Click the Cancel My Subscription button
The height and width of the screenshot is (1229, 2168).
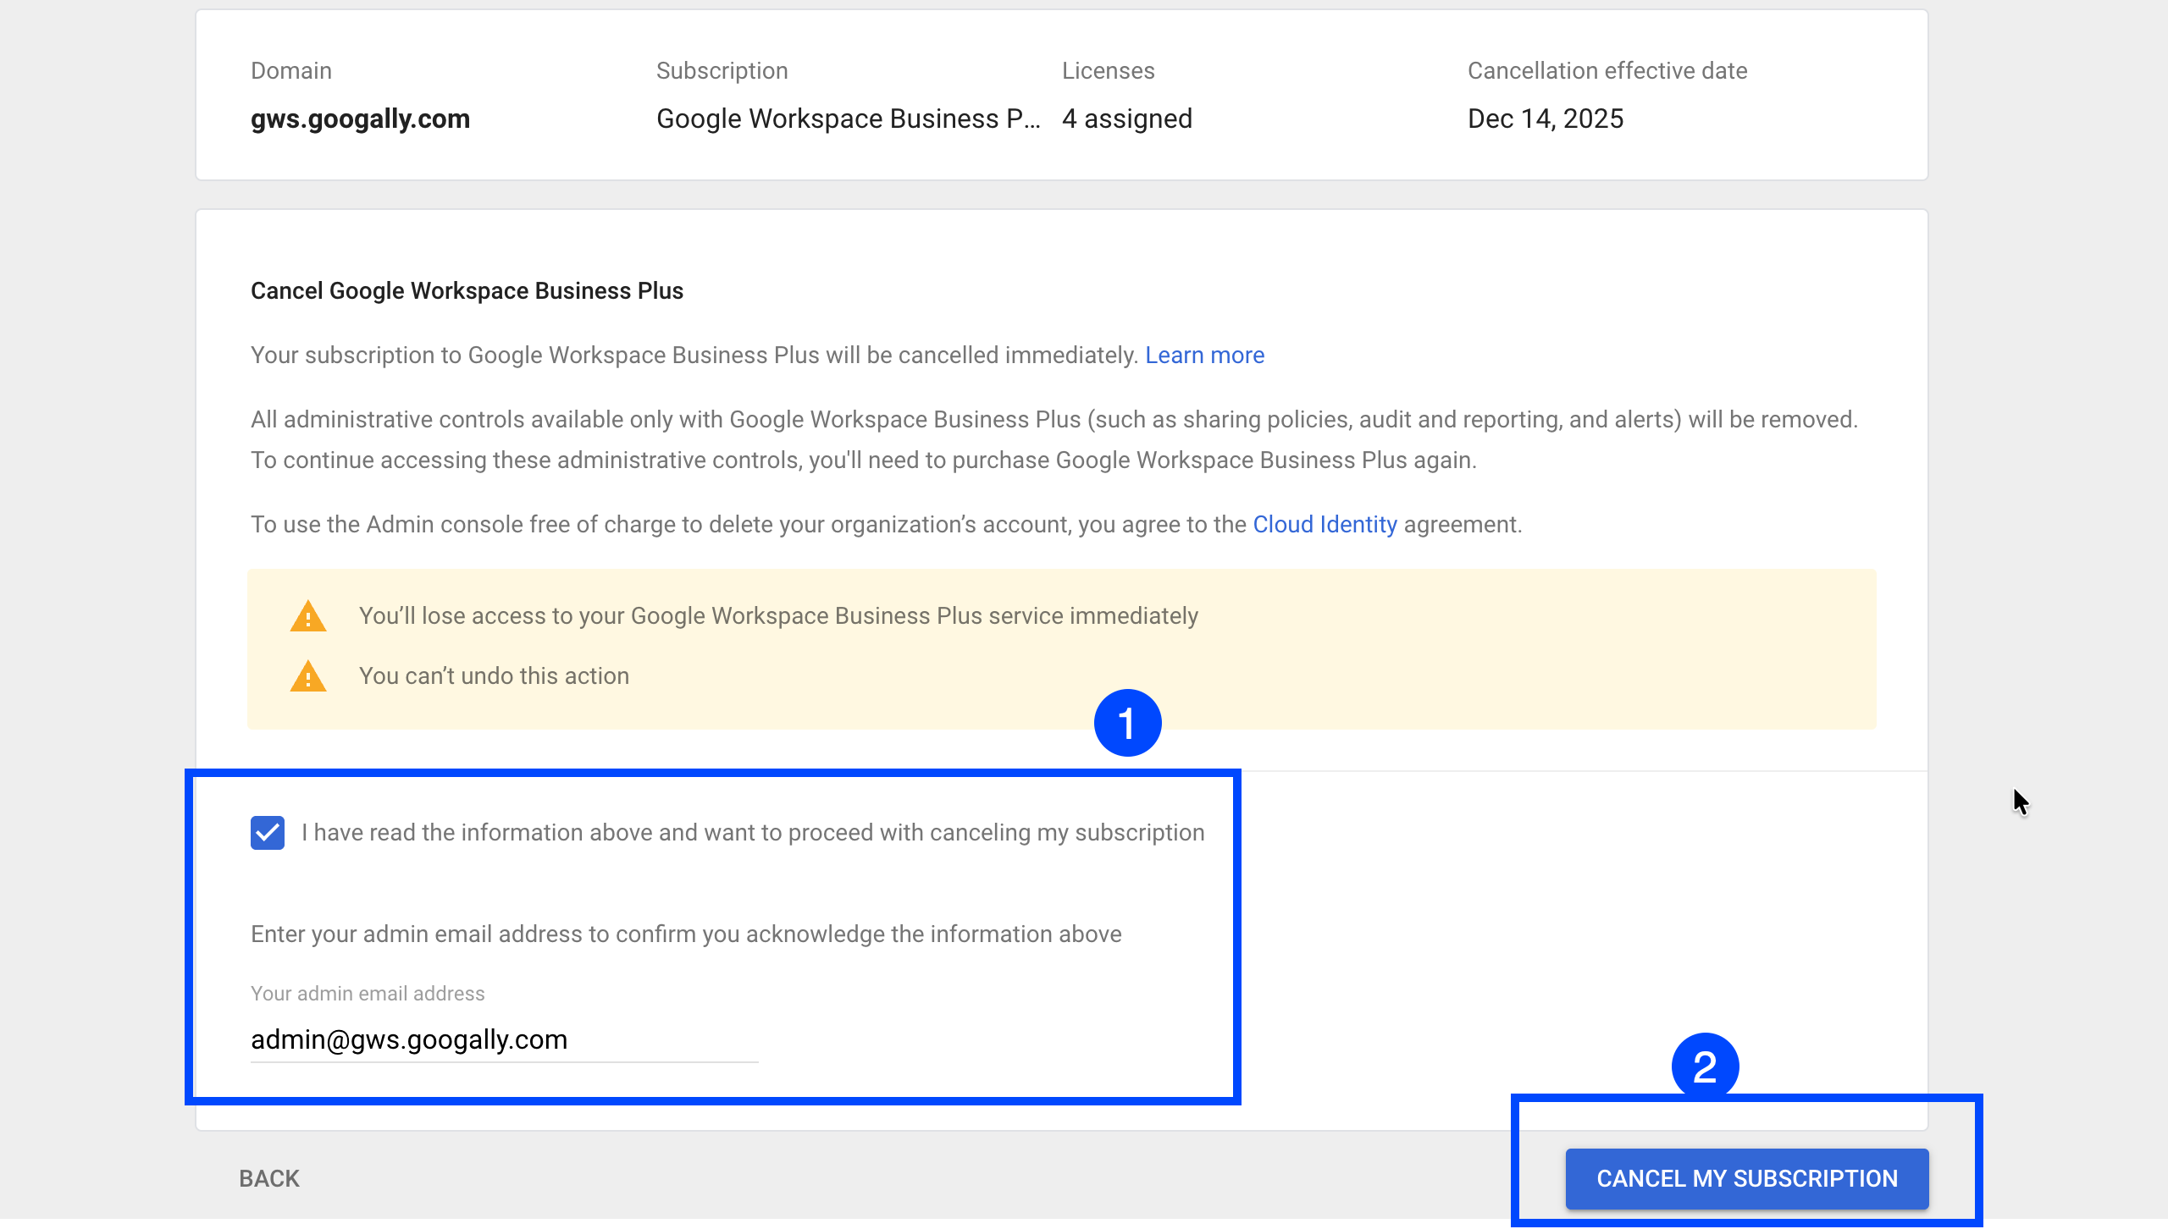click(1746, 1178)
